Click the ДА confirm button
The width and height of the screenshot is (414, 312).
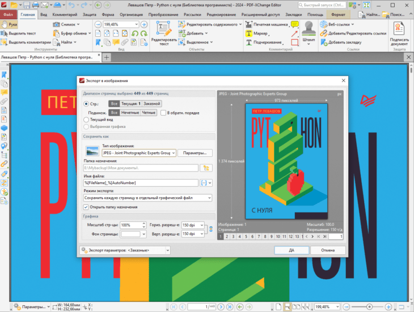tap(292, 250)
